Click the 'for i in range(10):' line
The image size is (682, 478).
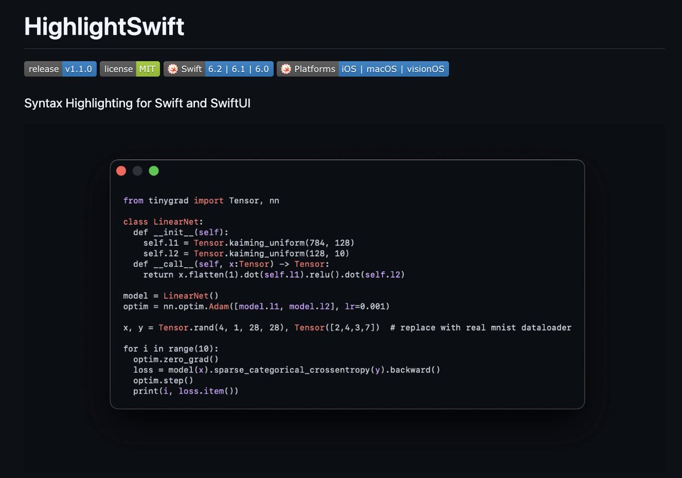click(171, 349)
